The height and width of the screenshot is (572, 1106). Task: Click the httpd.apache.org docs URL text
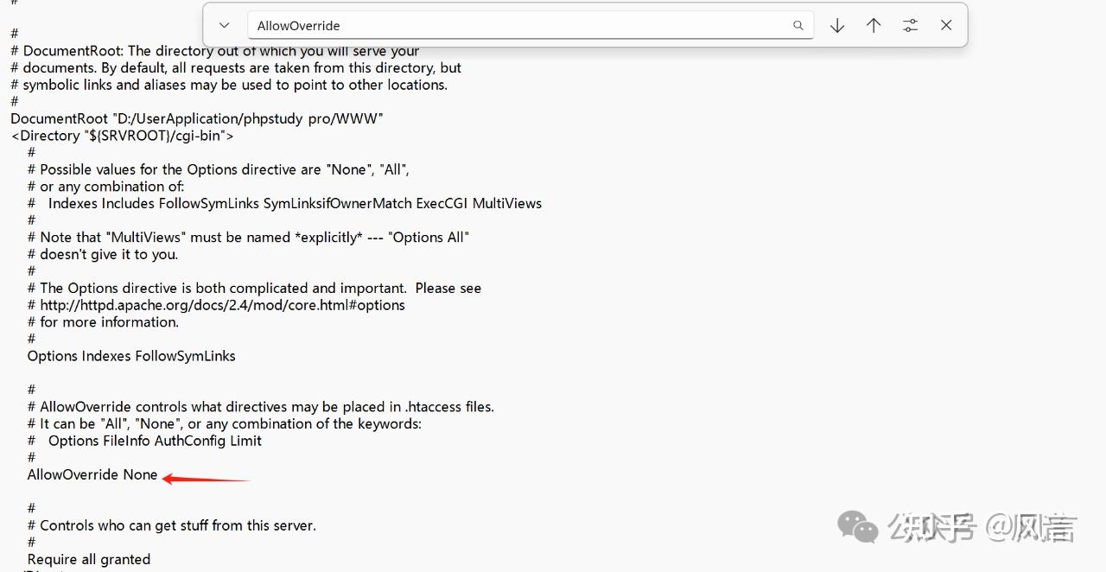[x=222, y=305]
